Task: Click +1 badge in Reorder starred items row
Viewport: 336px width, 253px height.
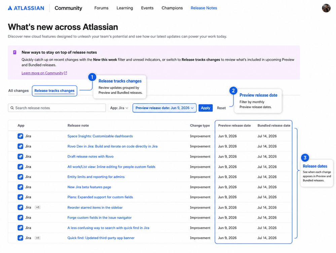Action: 38,207
